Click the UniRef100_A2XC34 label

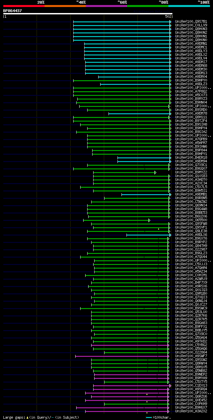pyautogui.click(x=191, y=183)
